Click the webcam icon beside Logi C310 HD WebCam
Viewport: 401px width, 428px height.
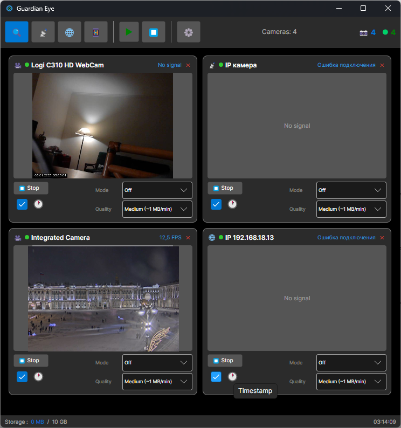point(18,65)
